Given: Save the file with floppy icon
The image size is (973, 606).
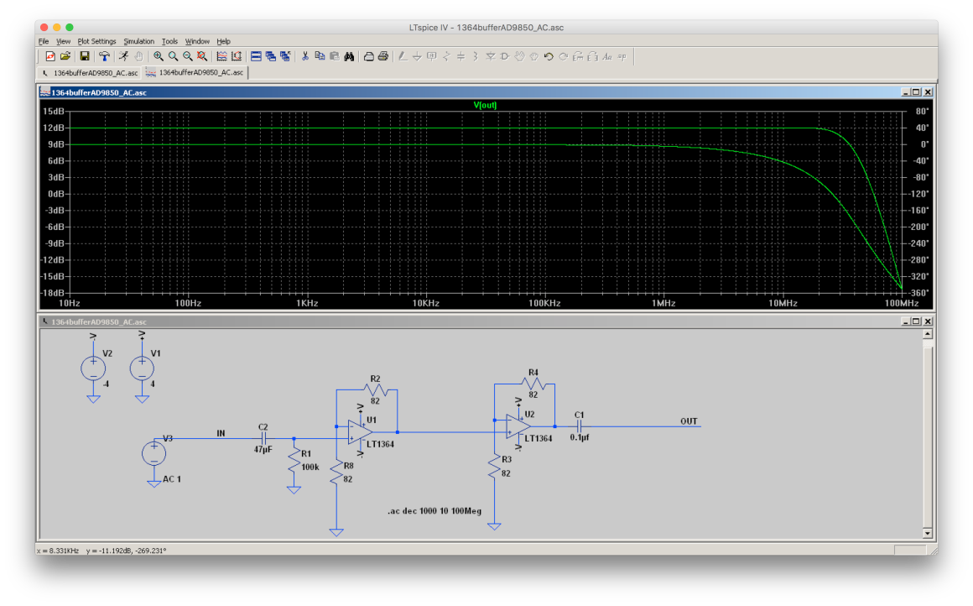Looking at the screenshot, I should click(85, 56).
